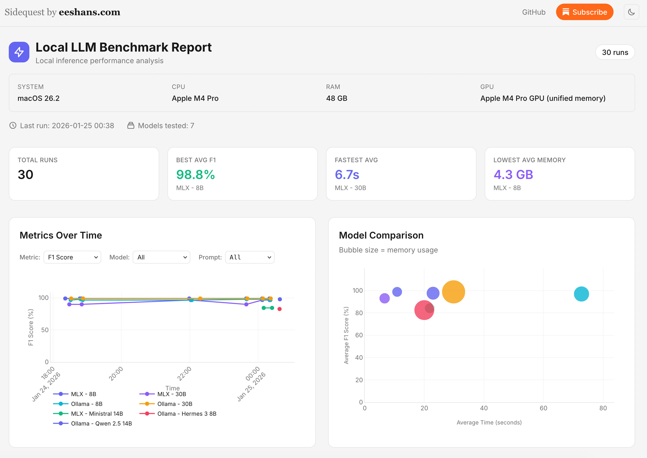647x458 pixels.
Task: Click the cyan bubble near 70 seconds
Action: [x=581, y=294]
